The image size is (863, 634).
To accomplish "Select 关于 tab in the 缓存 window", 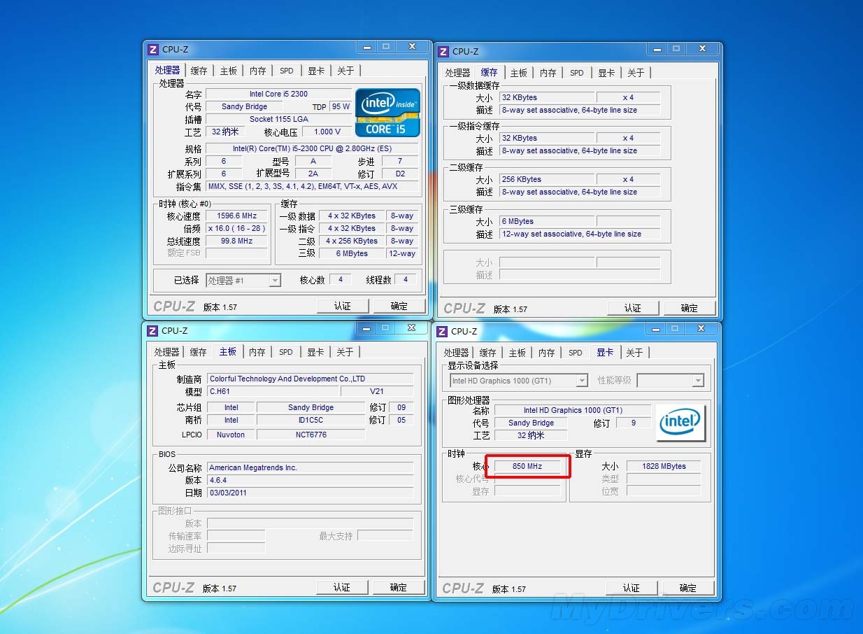I will [x=636, y=73].
